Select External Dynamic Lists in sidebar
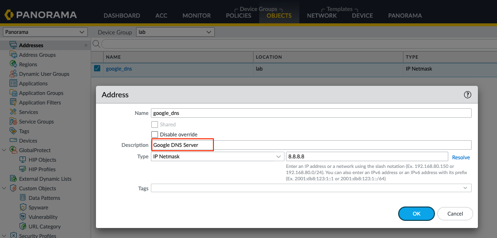The height and width of the screenshot is (238, 497). (45, 179)
